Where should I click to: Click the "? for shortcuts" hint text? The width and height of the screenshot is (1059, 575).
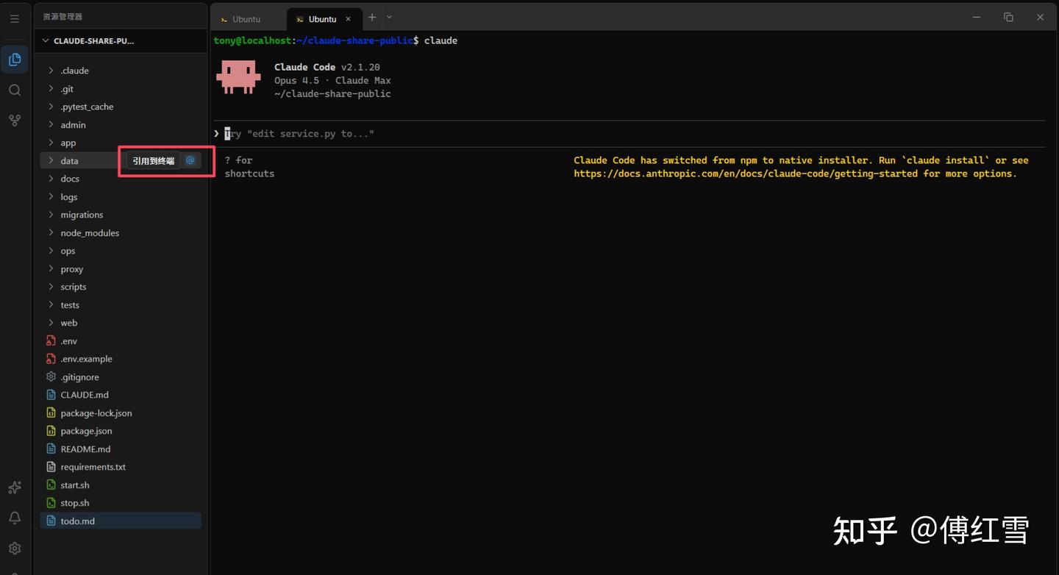(249, 167)
